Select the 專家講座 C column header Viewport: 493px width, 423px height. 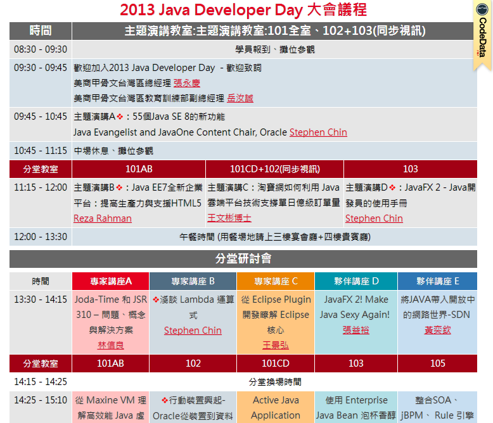pyautogui.click(x=276, y=281)
